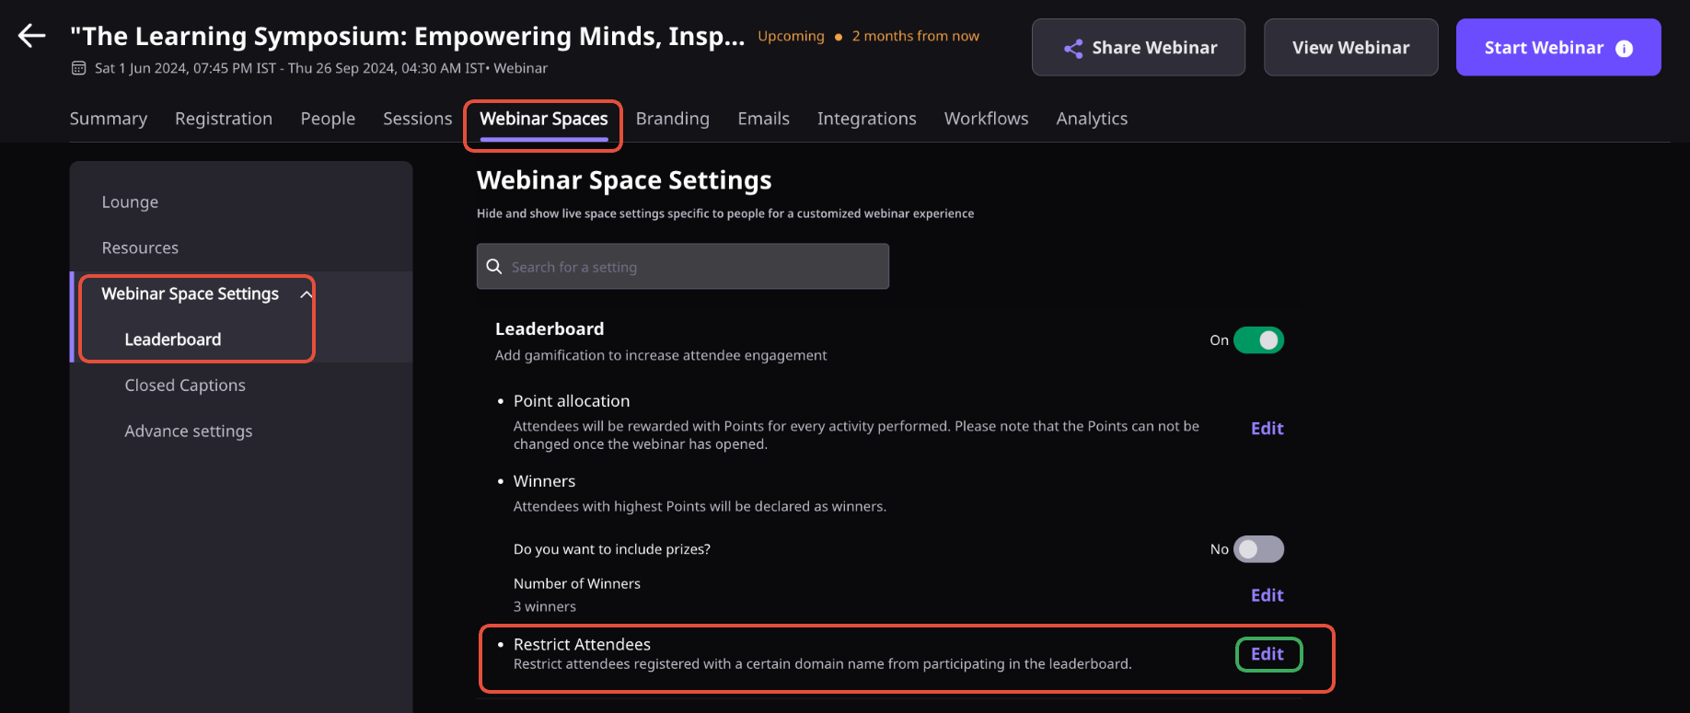1690x713 pixels.
Task: Click the share icon in Share Webinar
Action: 1073,48
